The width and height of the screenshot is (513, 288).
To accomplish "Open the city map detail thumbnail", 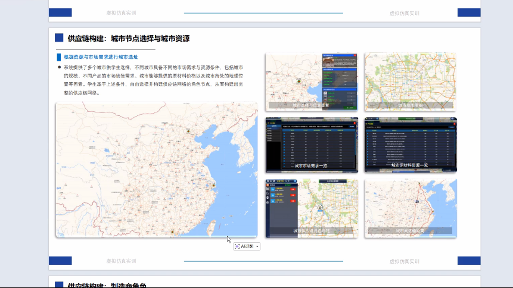I will click(x=410, y=82).
